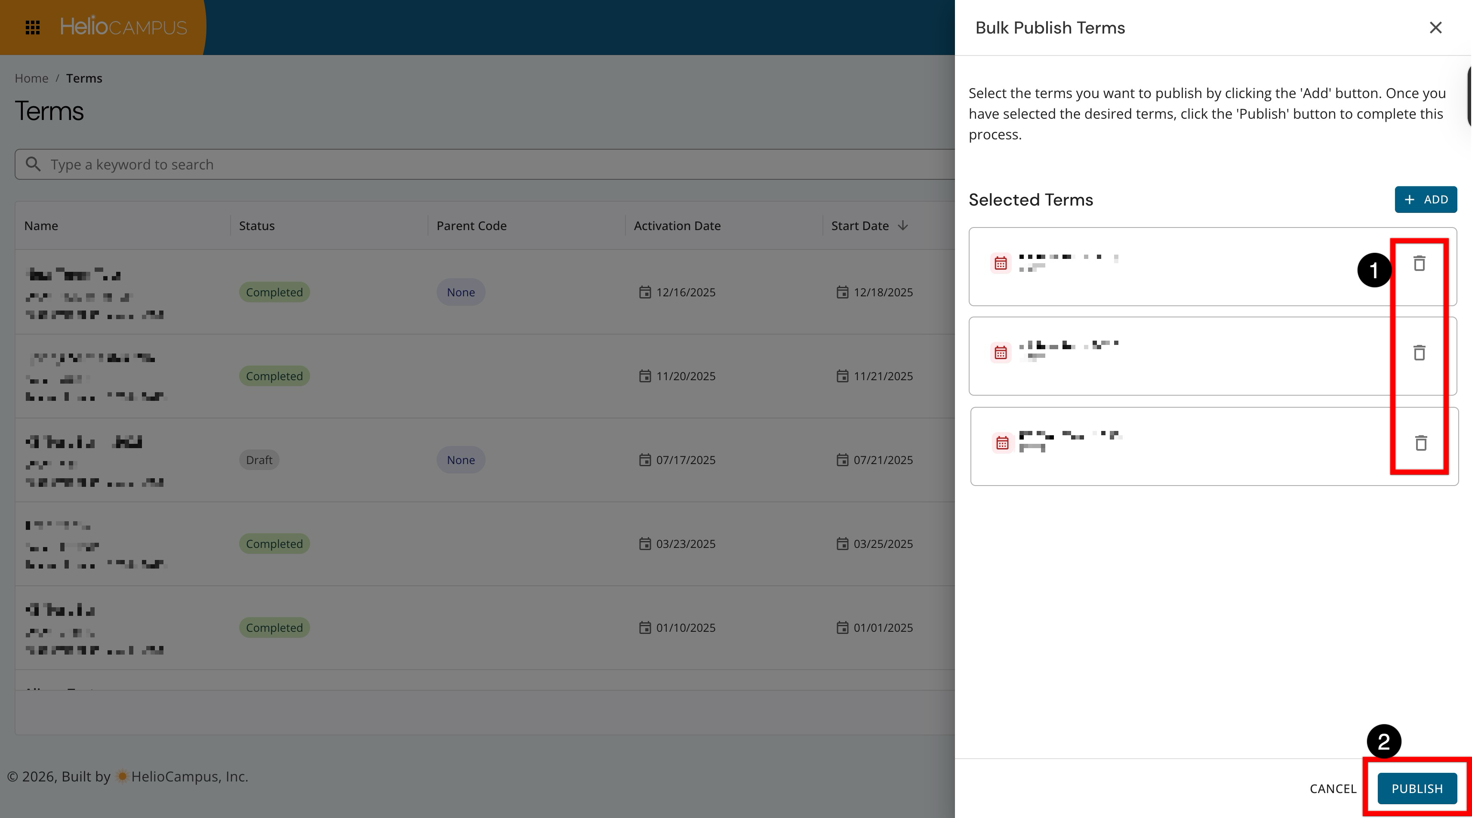This screenshot has width=1472, height=818.
Task: Click start date 12/18/2025
Action: (x=884, y=292)
